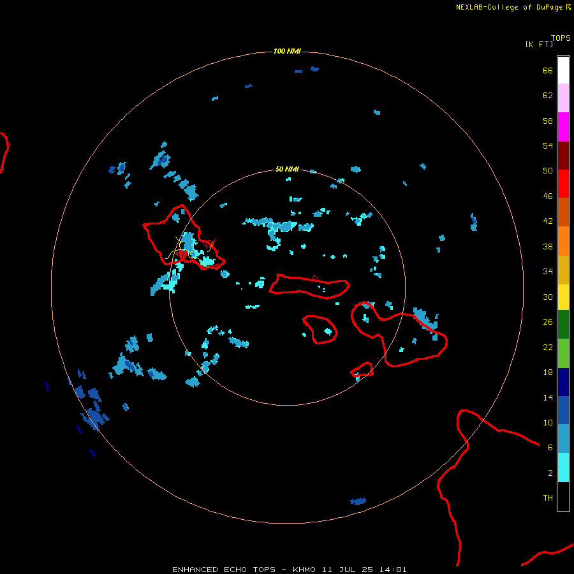
Task: Click the dark green swatch between 30 and 26
Action: [x=563, y=324]
